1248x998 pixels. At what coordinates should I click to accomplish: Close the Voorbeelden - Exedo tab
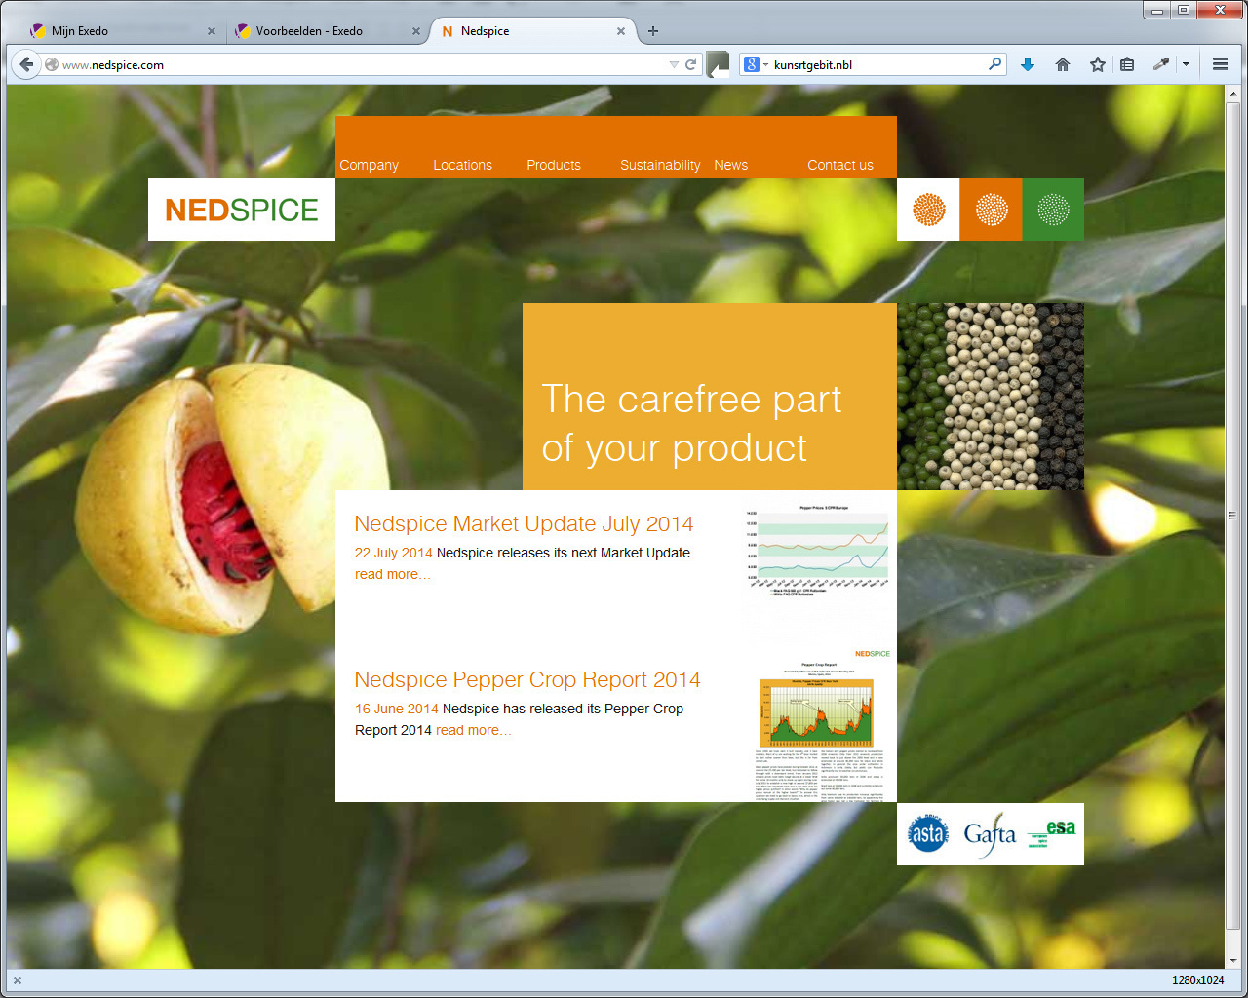(x=416, y=31)
